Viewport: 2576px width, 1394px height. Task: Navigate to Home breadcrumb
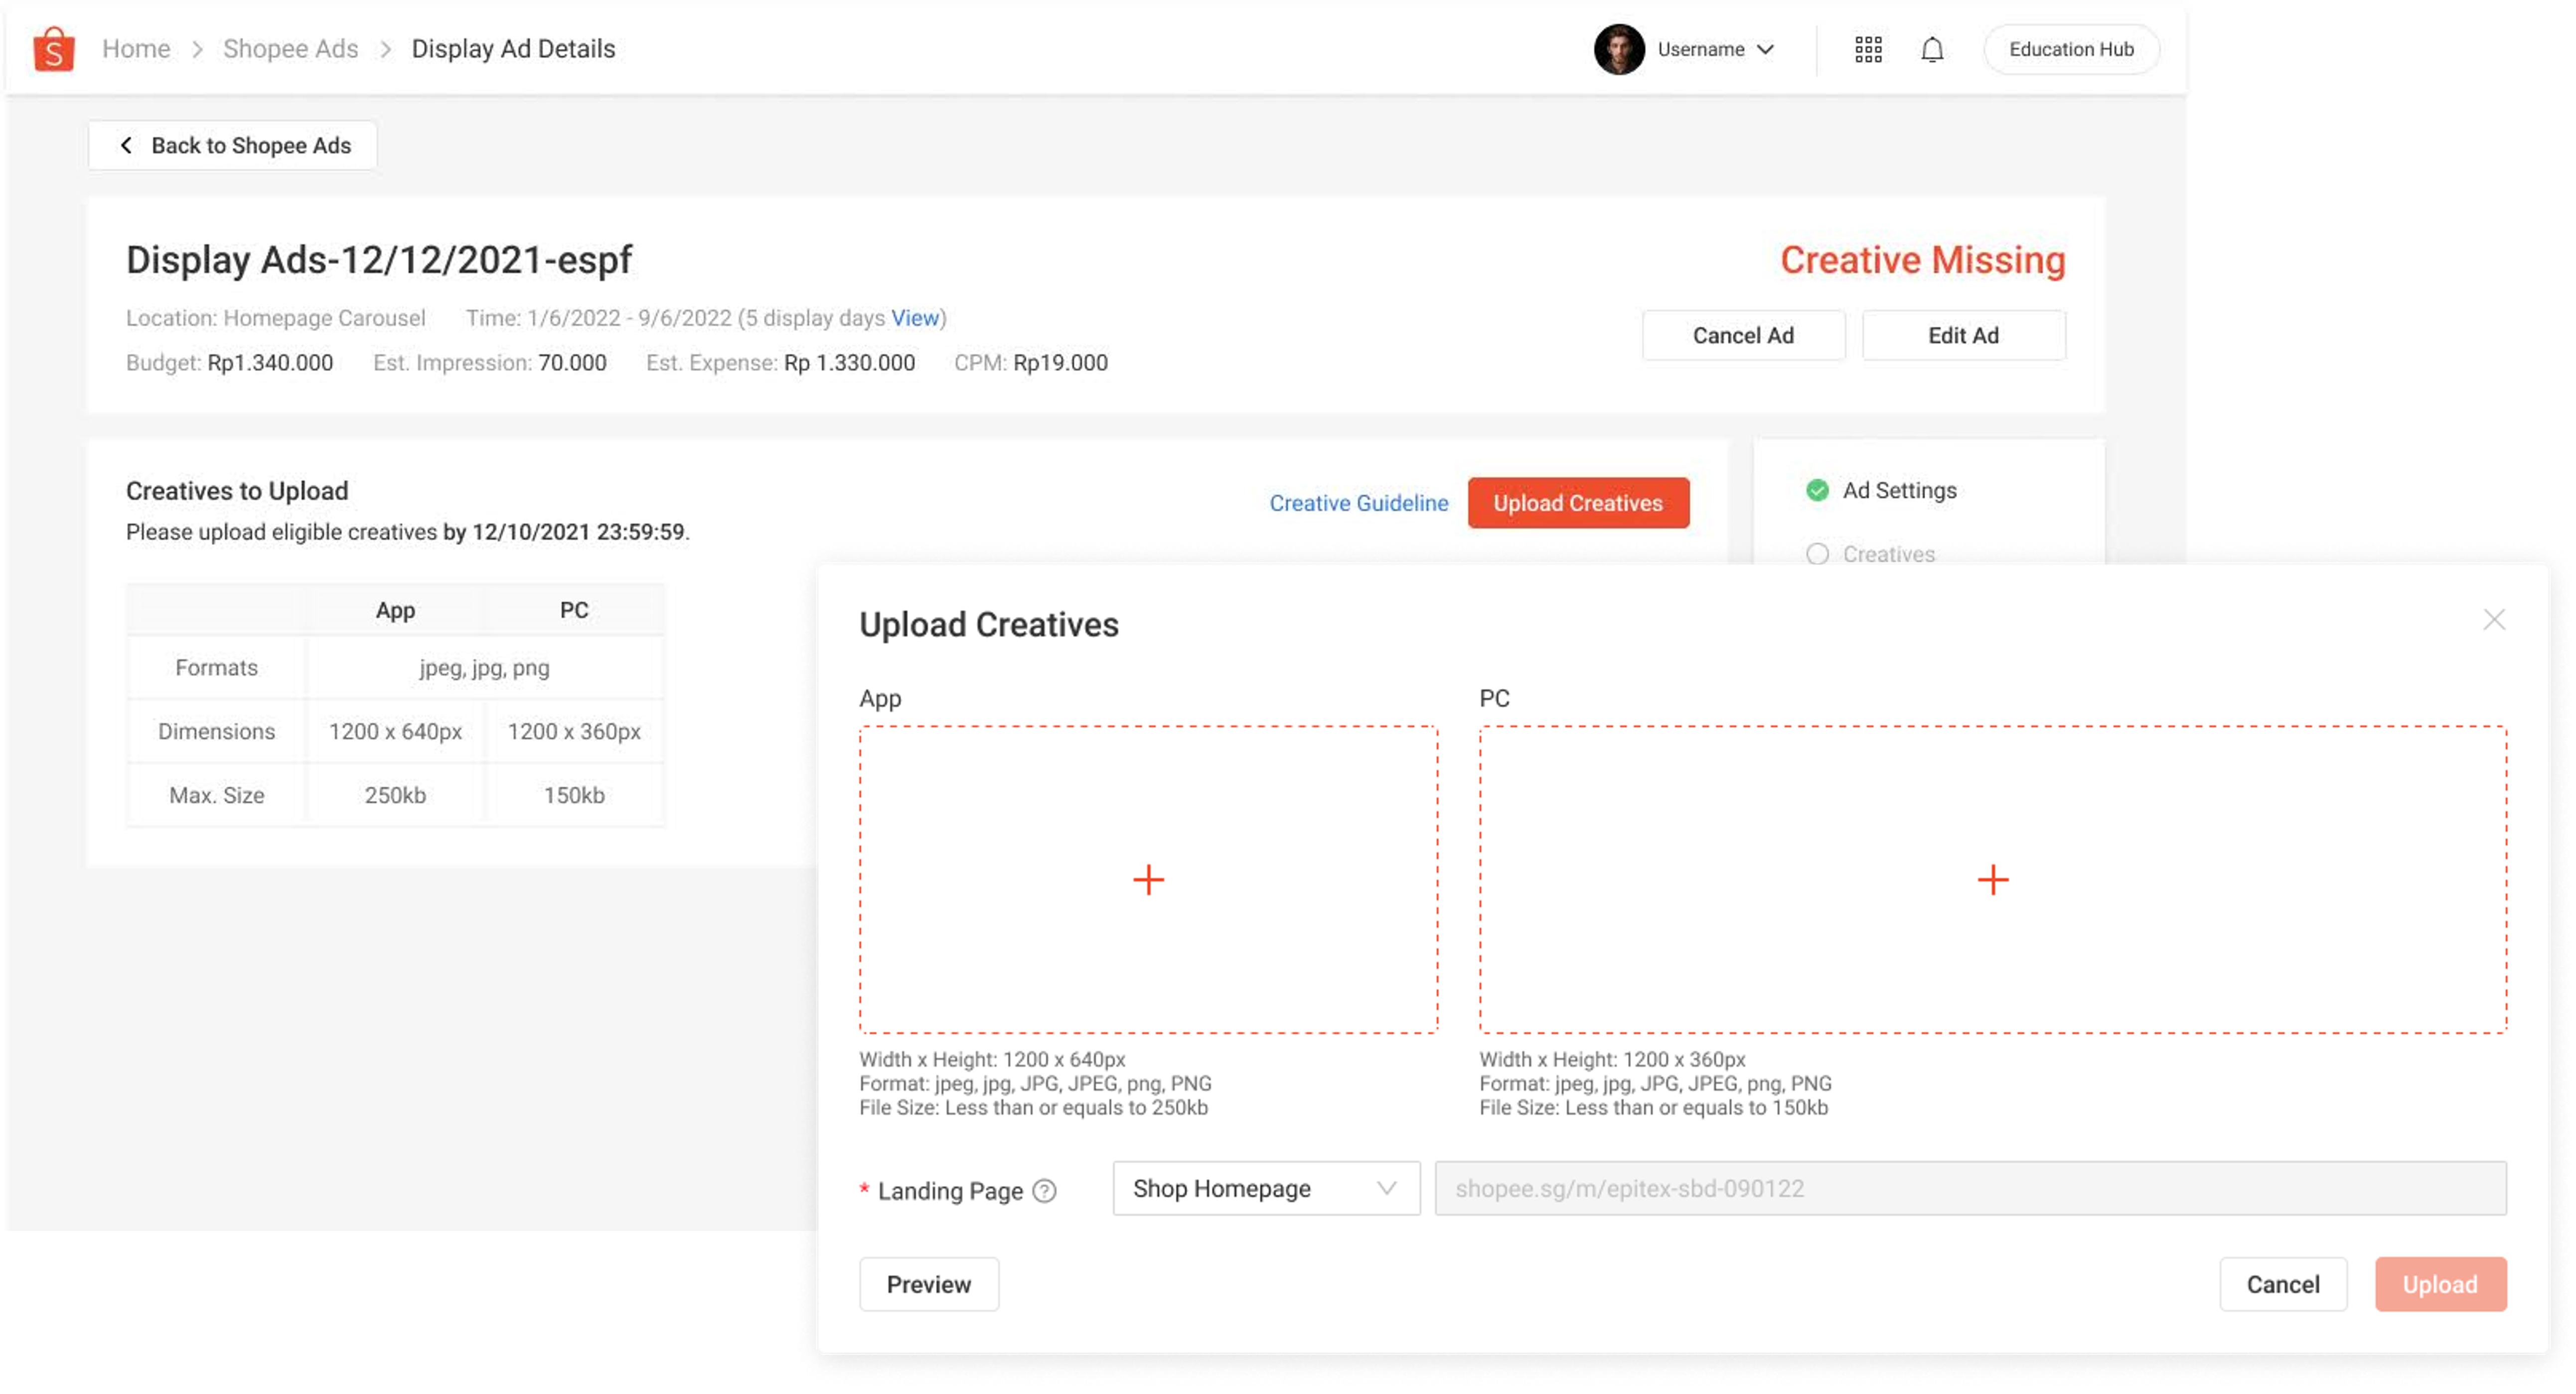(136, 48)
